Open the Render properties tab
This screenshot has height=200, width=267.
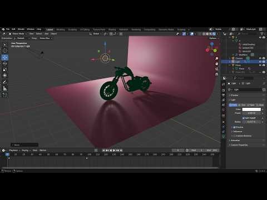(224, 90)
